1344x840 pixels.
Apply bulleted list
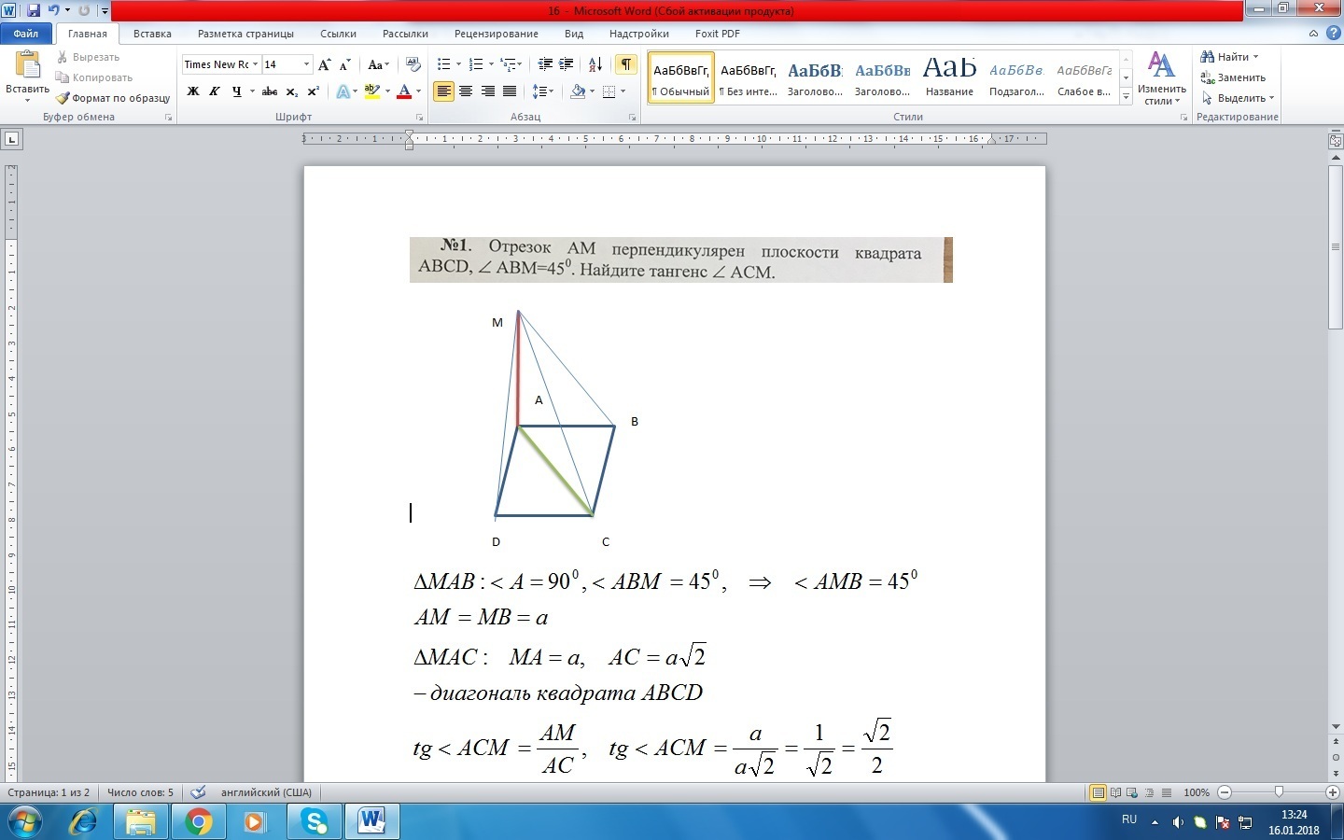443,64
